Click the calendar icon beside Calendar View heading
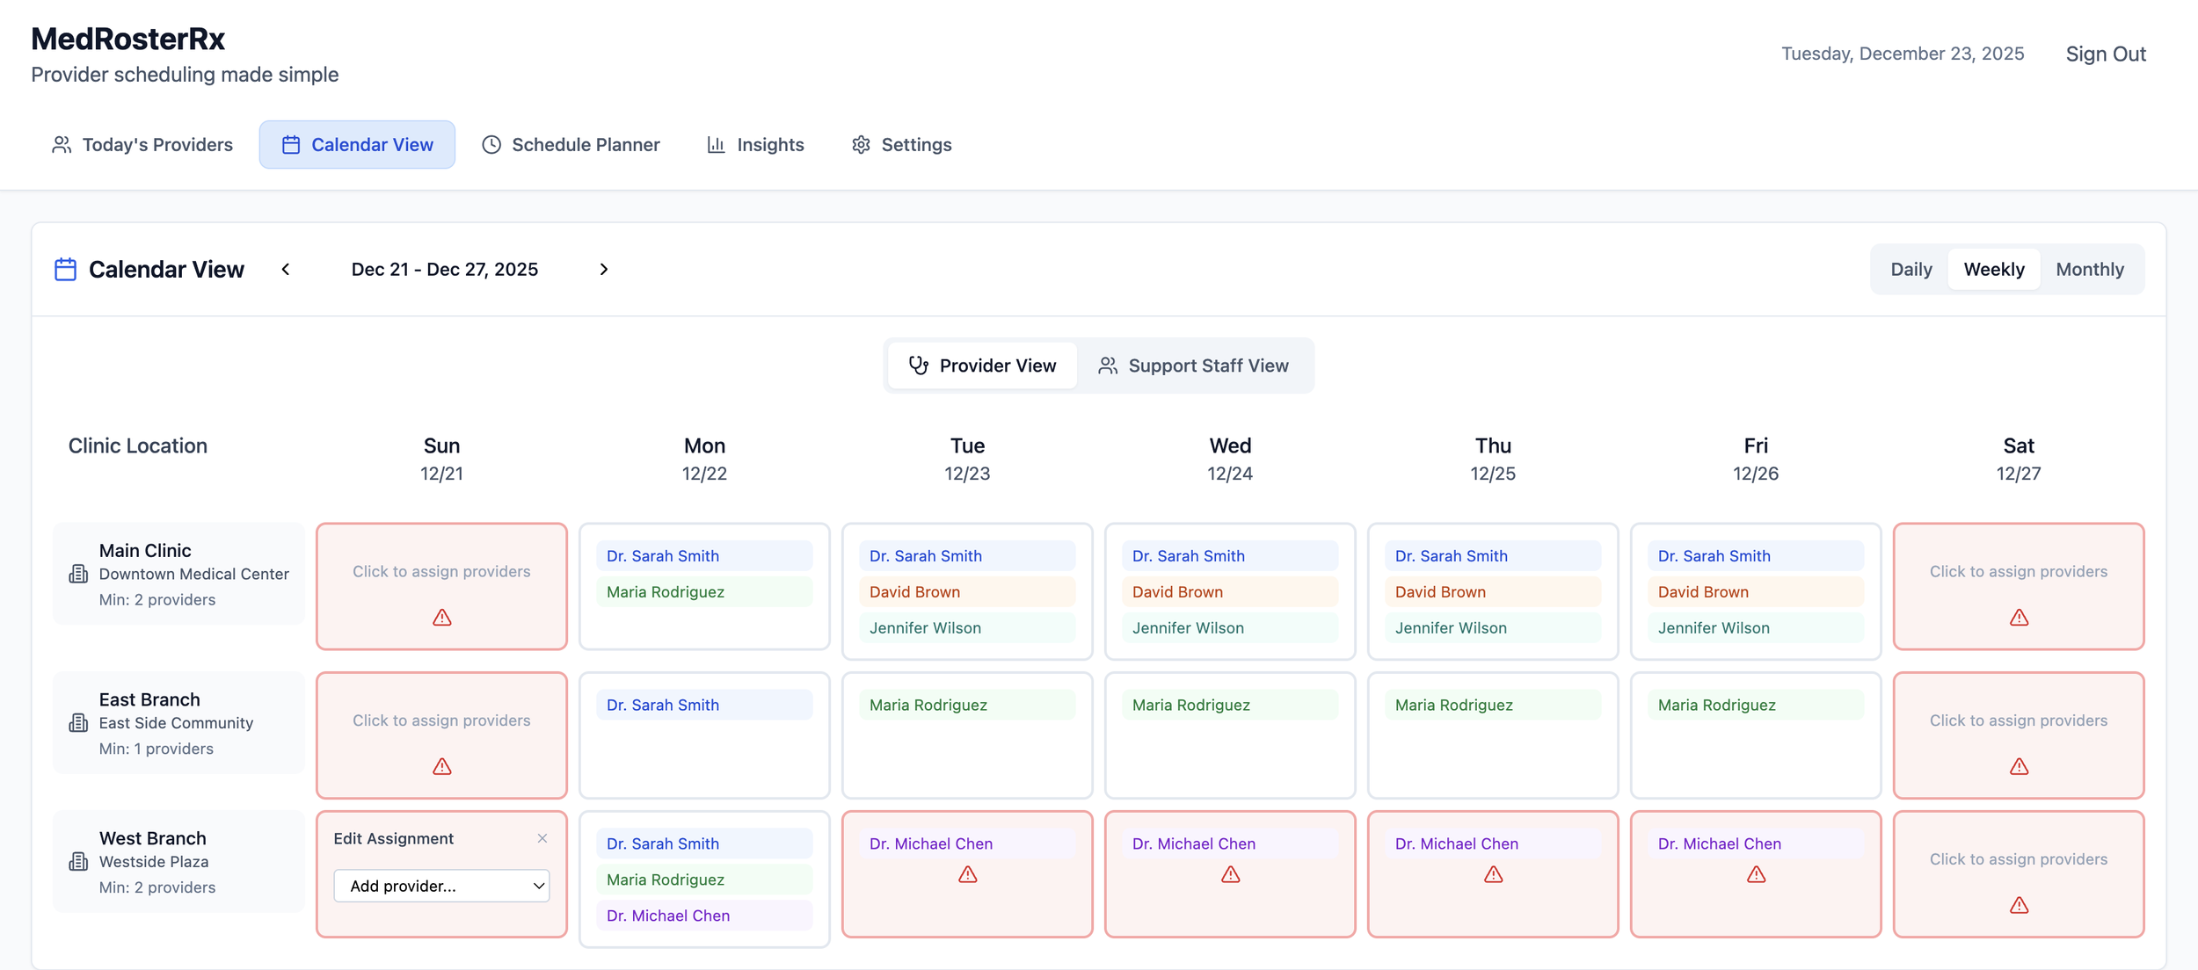2198x970 pixels. point(65,269)
